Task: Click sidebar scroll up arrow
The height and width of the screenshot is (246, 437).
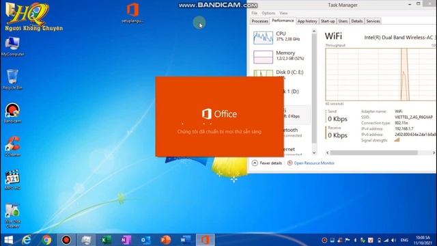Action: 314,31
